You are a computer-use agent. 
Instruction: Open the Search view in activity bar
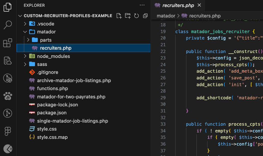pos(8,25)
